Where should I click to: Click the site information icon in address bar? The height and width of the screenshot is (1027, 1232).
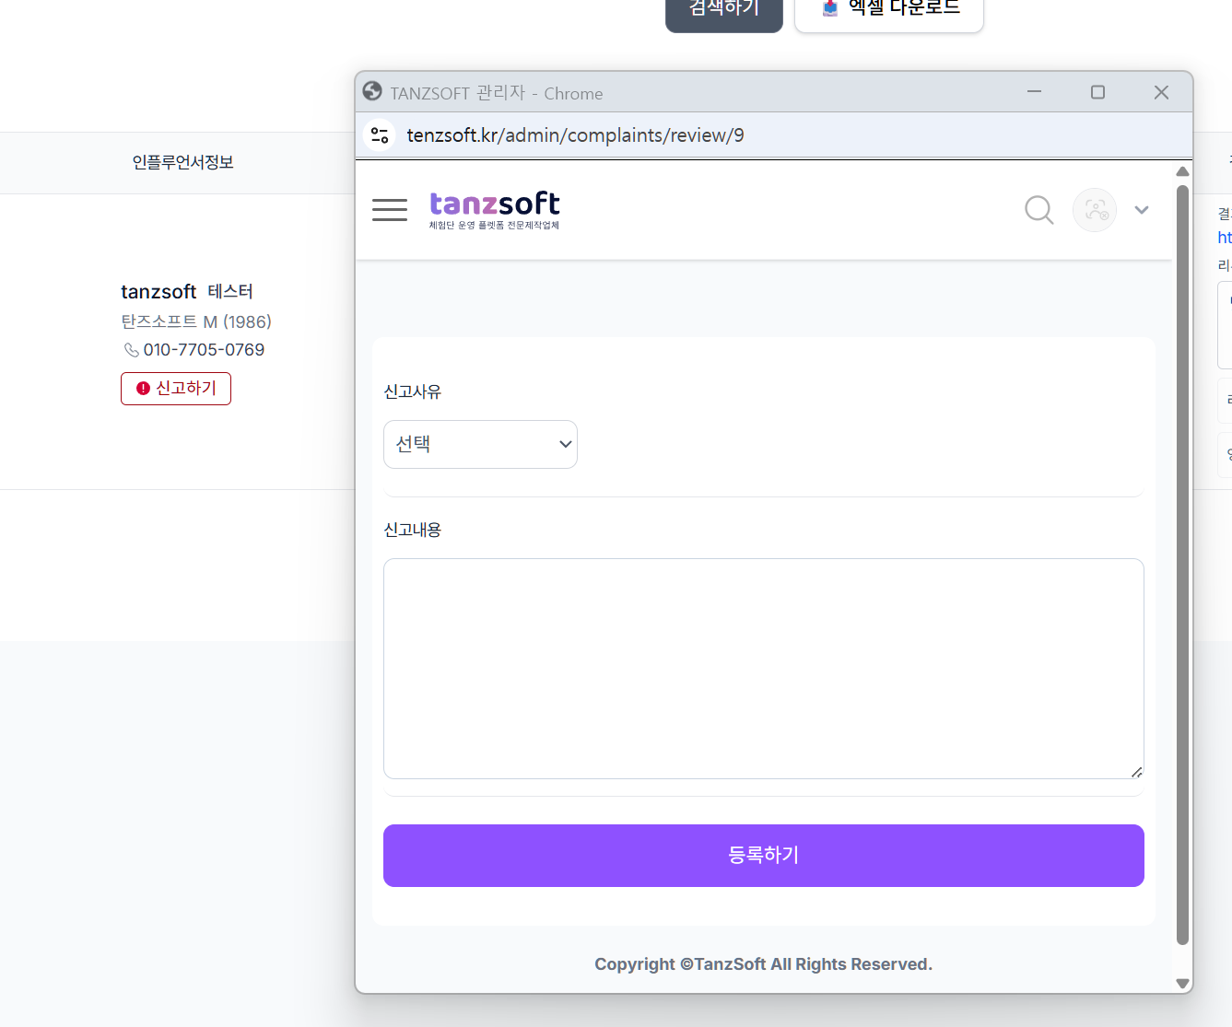pos(380,135)
